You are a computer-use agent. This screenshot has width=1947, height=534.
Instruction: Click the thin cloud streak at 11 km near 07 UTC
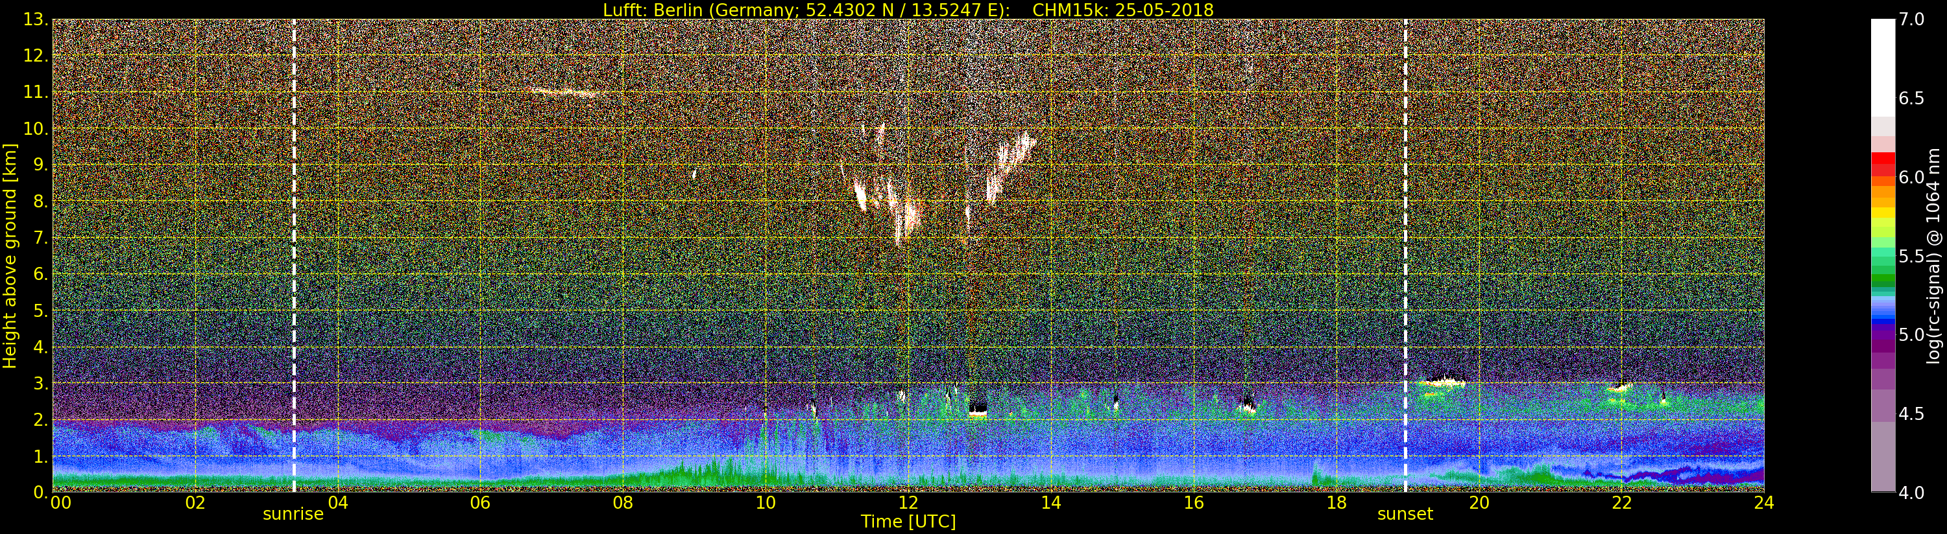[x=565, y=92]
